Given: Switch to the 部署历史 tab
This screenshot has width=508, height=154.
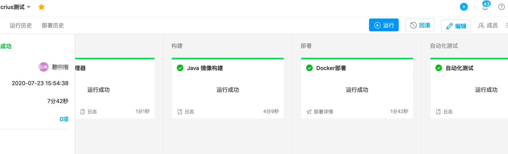Looking at the screenshot, I should click(53, 25).
